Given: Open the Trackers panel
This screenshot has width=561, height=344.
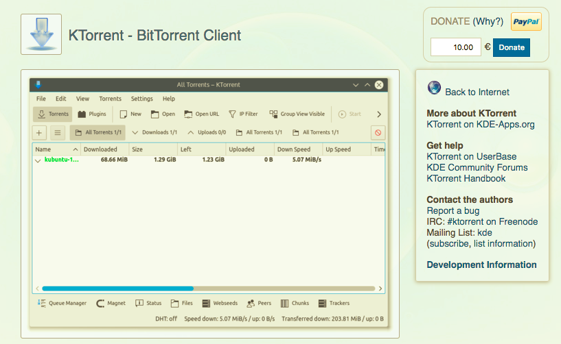Looking at the screenshot, I should (334, 304).
